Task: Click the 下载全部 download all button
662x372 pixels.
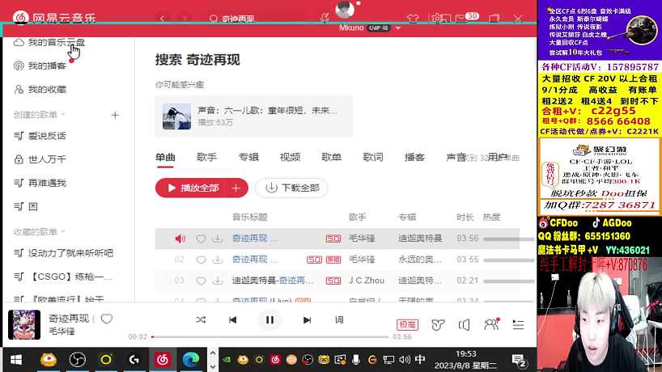Action: pos(291,188)
